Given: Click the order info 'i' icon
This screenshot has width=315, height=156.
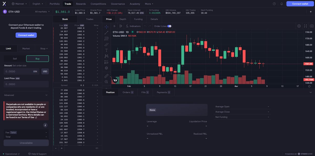Looking at the screenshot, I should (x=45, y=125).
